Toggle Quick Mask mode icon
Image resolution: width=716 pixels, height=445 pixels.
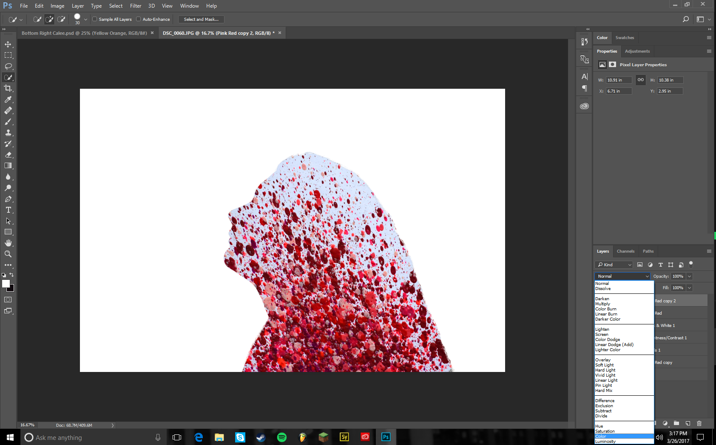coord(8,299)
